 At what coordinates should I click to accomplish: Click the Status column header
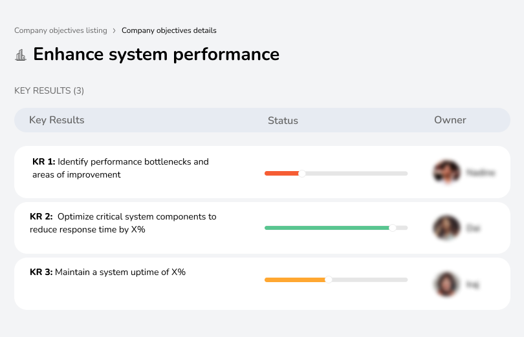pyautogui.click(x=283, y=121)
